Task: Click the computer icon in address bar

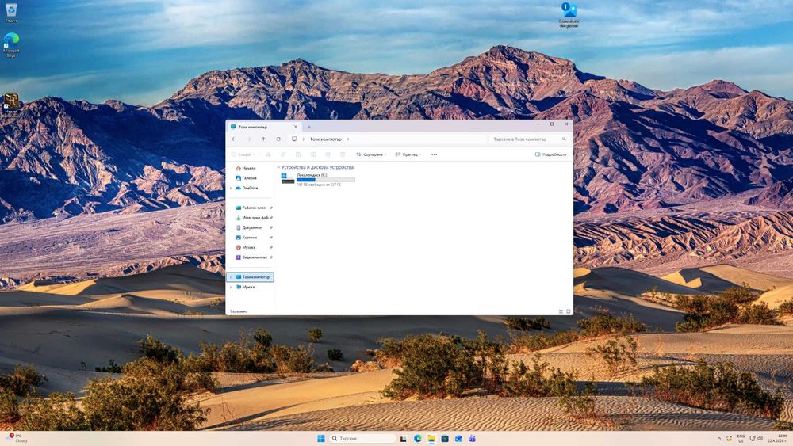Action: (x=294, y=139)
